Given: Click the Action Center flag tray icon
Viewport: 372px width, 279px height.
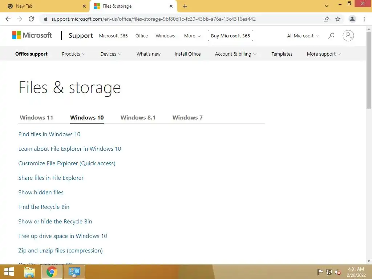Looking at the screenshot, I should coord(320,272).
